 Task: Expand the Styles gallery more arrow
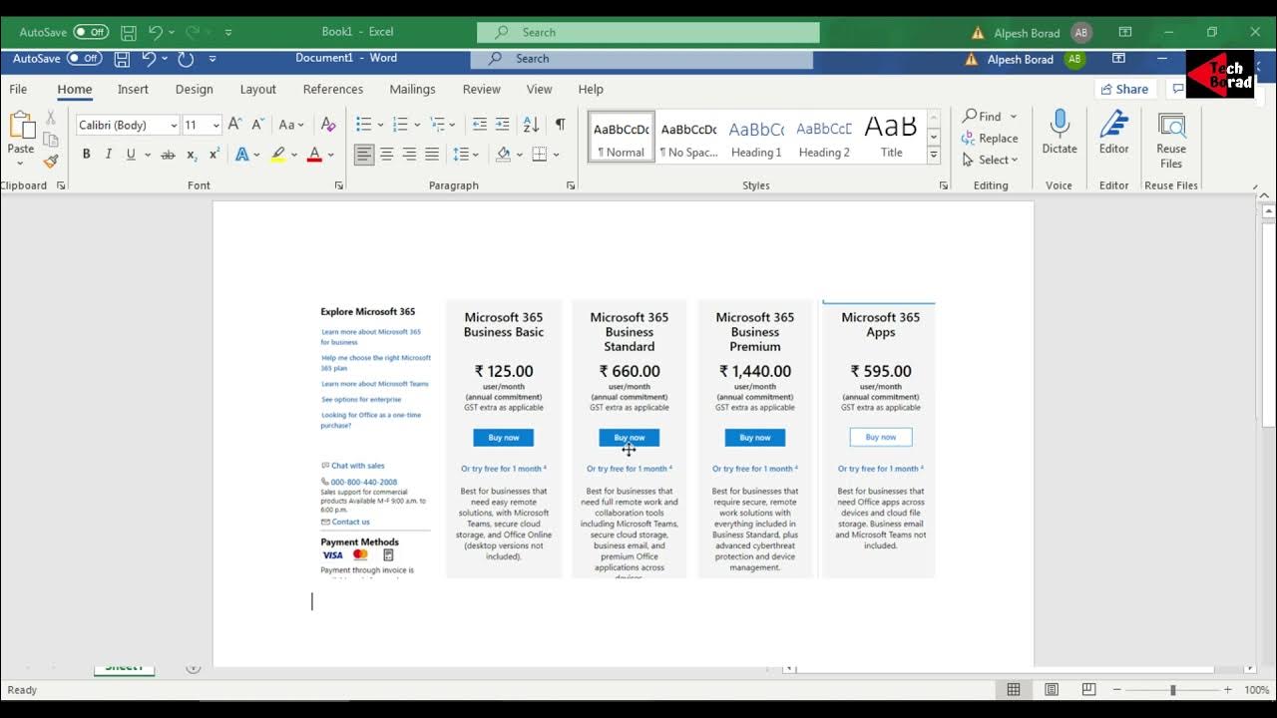coord(934,155)
